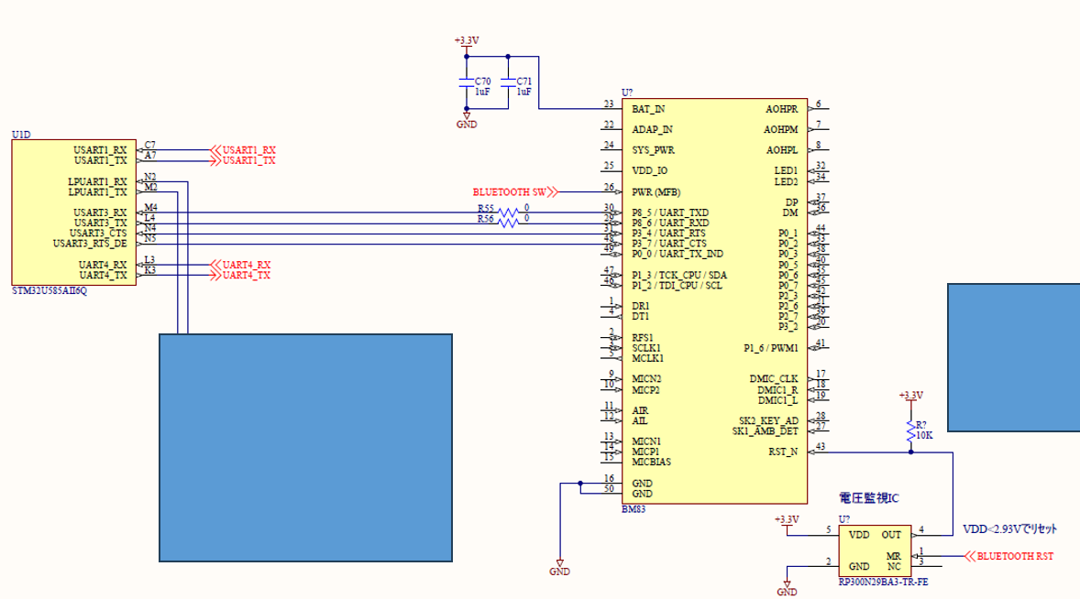This screenshot has width=1080, height=599.
Task: Click the blue rectangle at the right edge
Action: point(1013,357)
